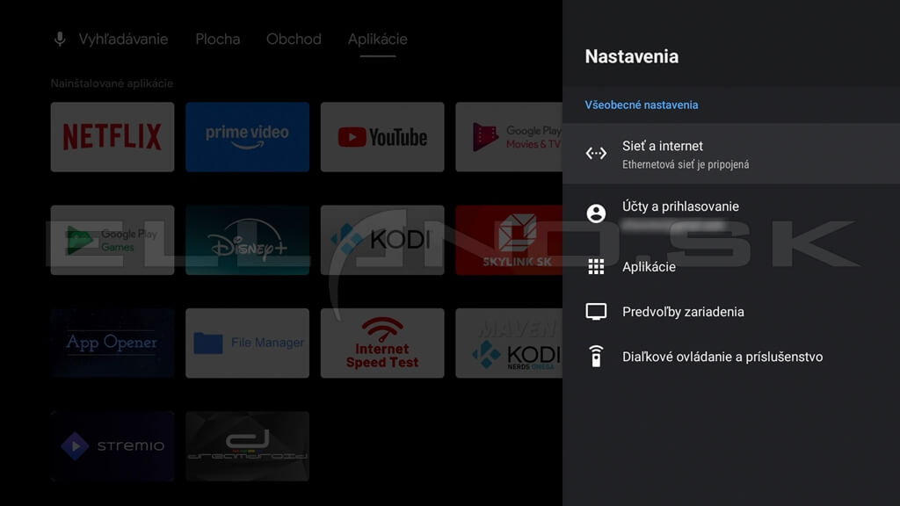Click the account icon for Účty a prihlasovanie
This screenshot has height=506, width=900.
[596, 213]
